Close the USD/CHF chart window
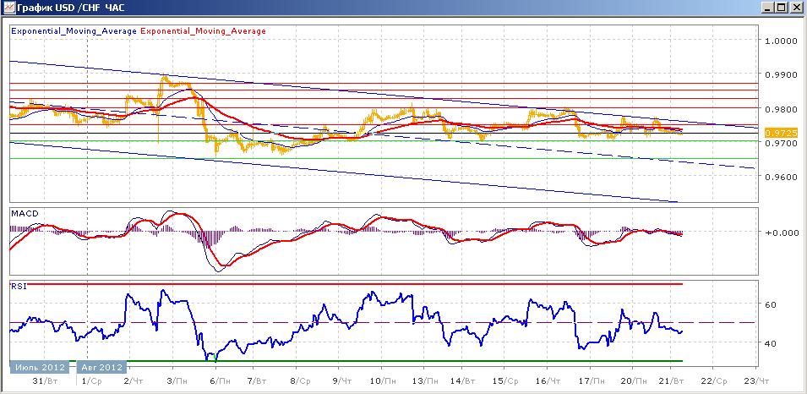 tap(796, 8)
